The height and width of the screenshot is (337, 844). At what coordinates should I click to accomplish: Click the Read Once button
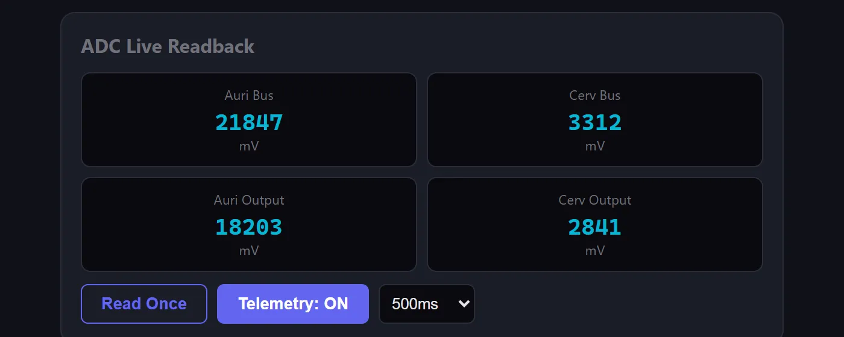[x=144, y=304]
